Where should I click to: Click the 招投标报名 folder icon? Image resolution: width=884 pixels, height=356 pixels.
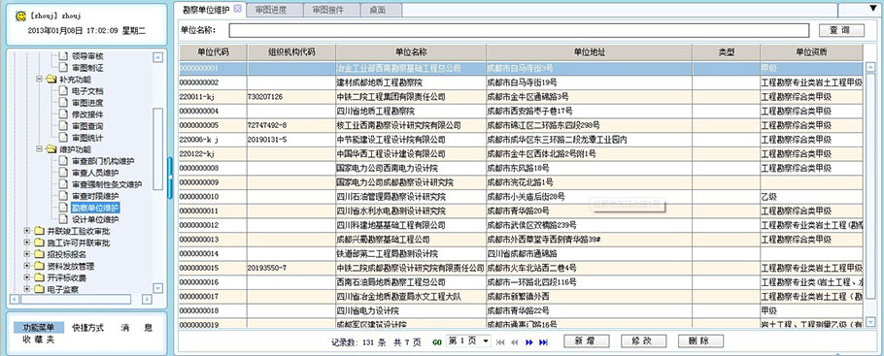tap(39, 254)
